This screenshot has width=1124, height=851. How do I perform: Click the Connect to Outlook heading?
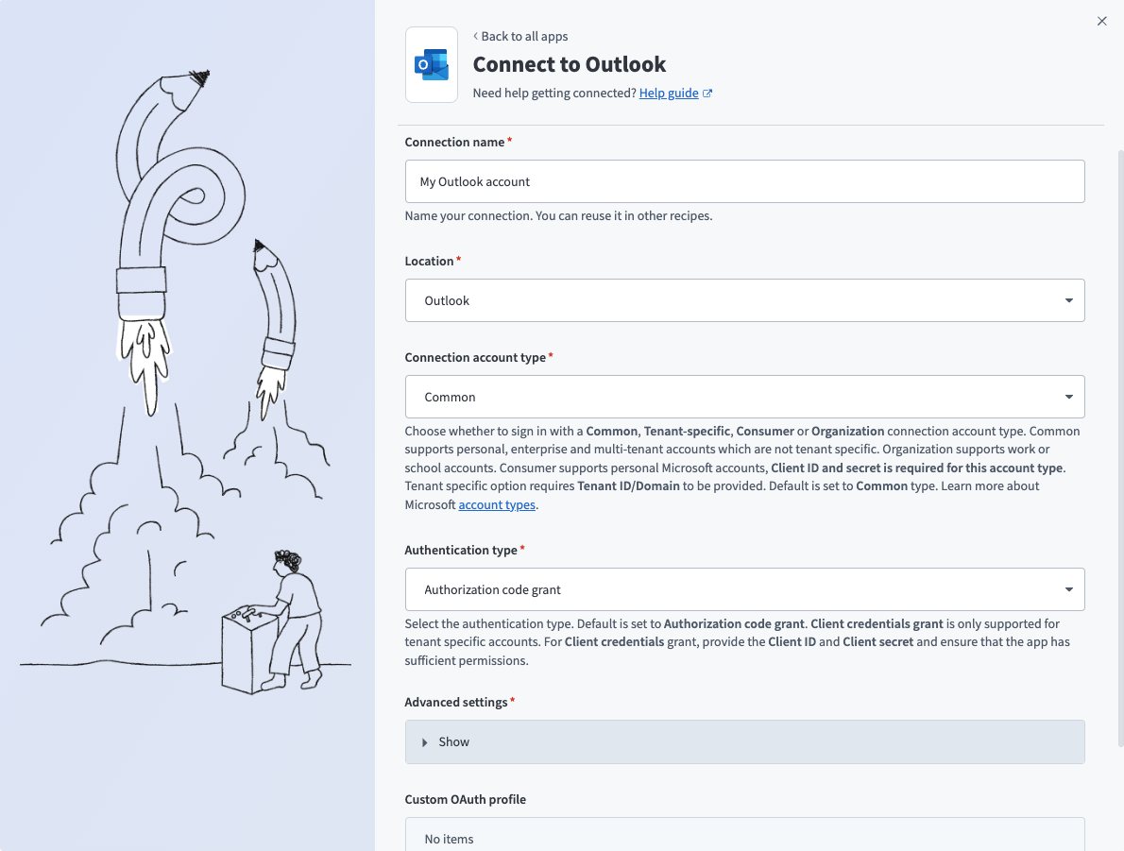[570, 64]
